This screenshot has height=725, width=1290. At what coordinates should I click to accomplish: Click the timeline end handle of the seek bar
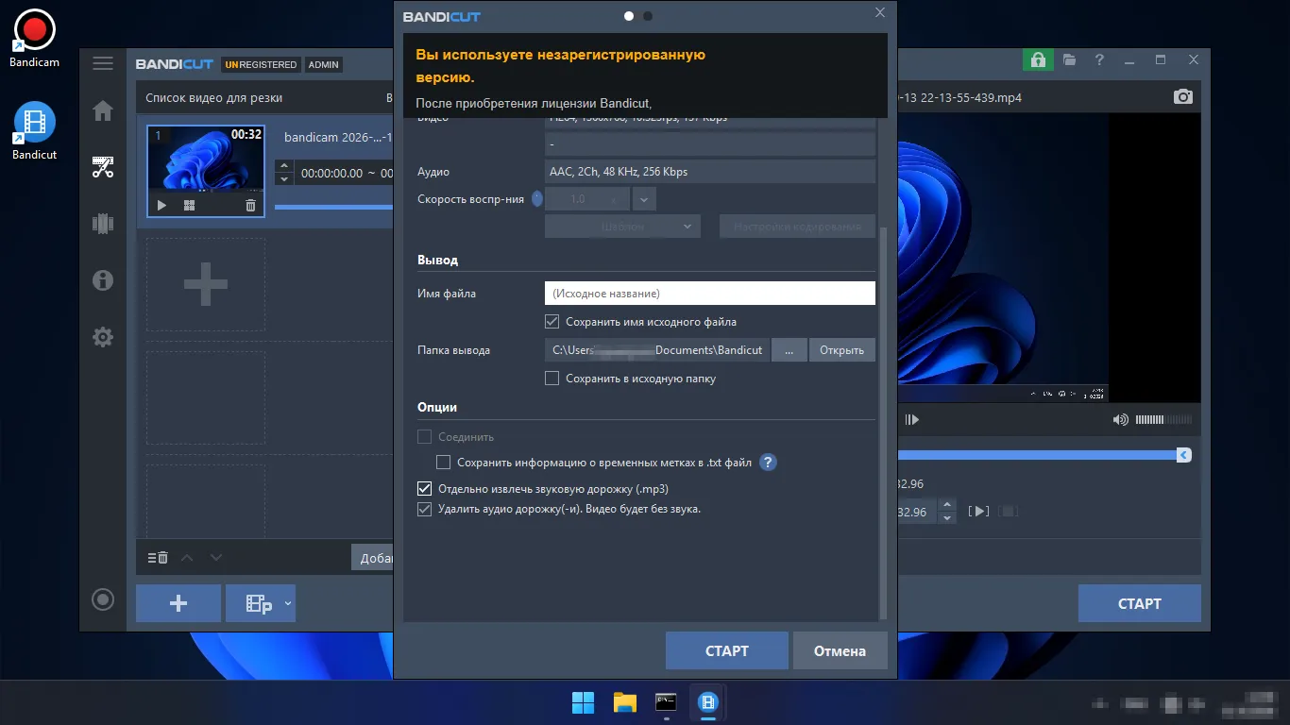[1183, 455]
